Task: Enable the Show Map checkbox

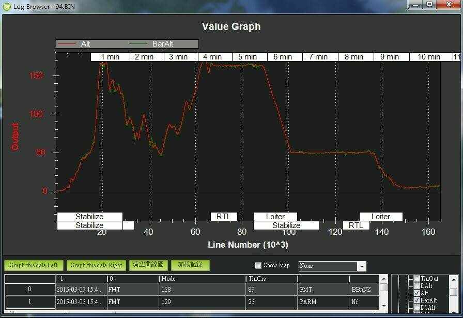Action: (258, 266)
